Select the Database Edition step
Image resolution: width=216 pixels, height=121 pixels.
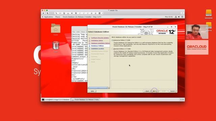[98, 46]
